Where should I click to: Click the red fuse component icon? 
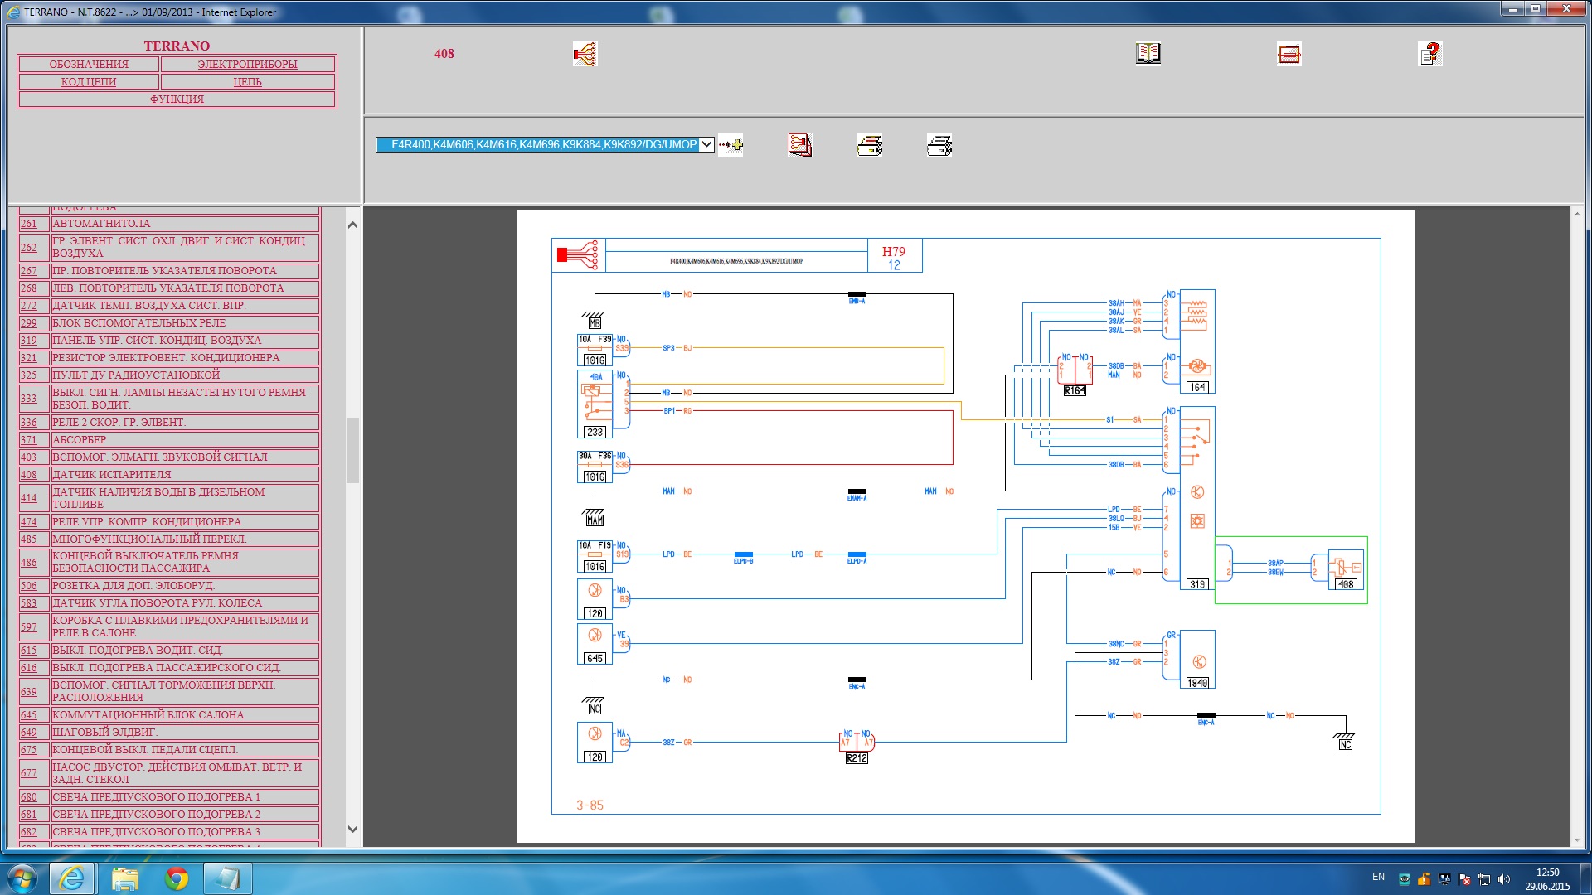[1289, 54]
